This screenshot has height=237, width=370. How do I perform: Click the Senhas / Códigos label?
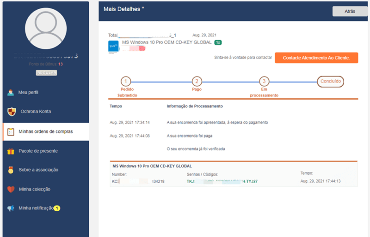202,174
